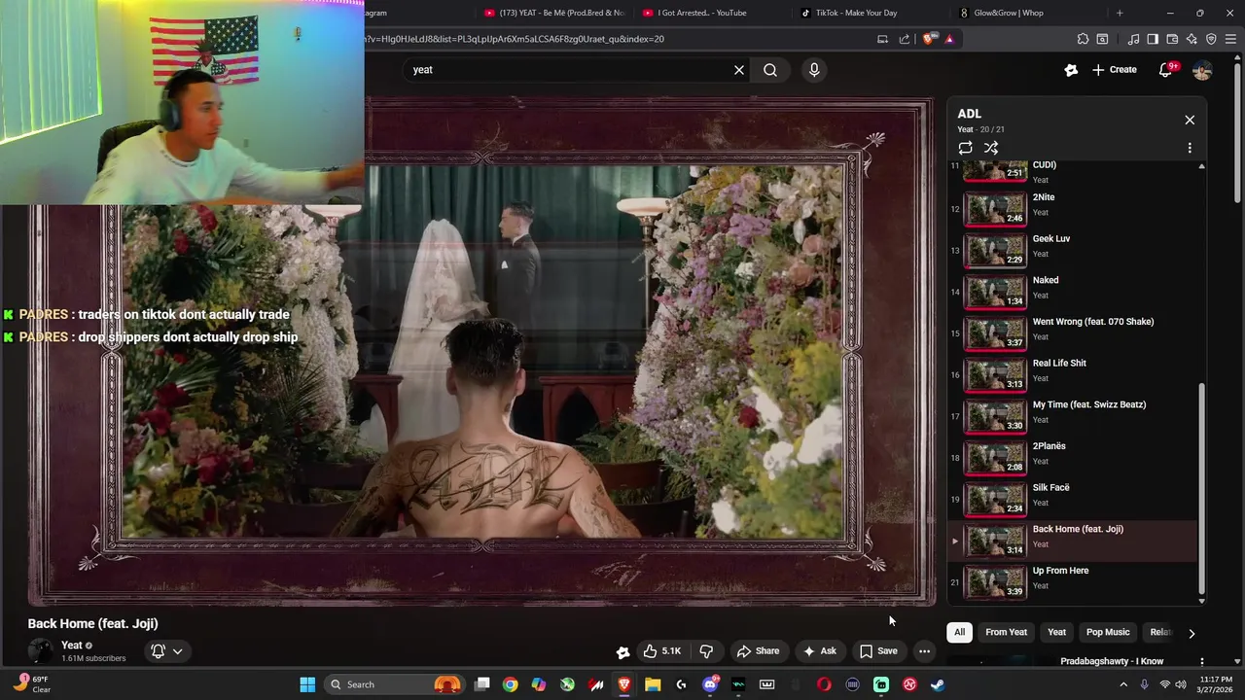Play Naked from the playlist
The image size is (1245, 700).
[x=1075, y=292]
